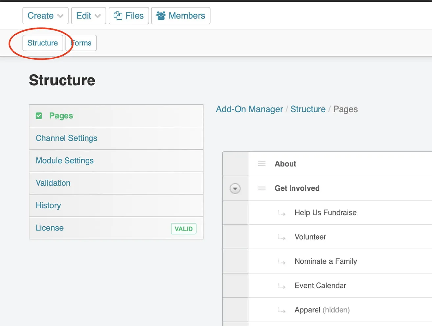
Task: Open the Help Us Fundraise page
Action: pos(326,213)
